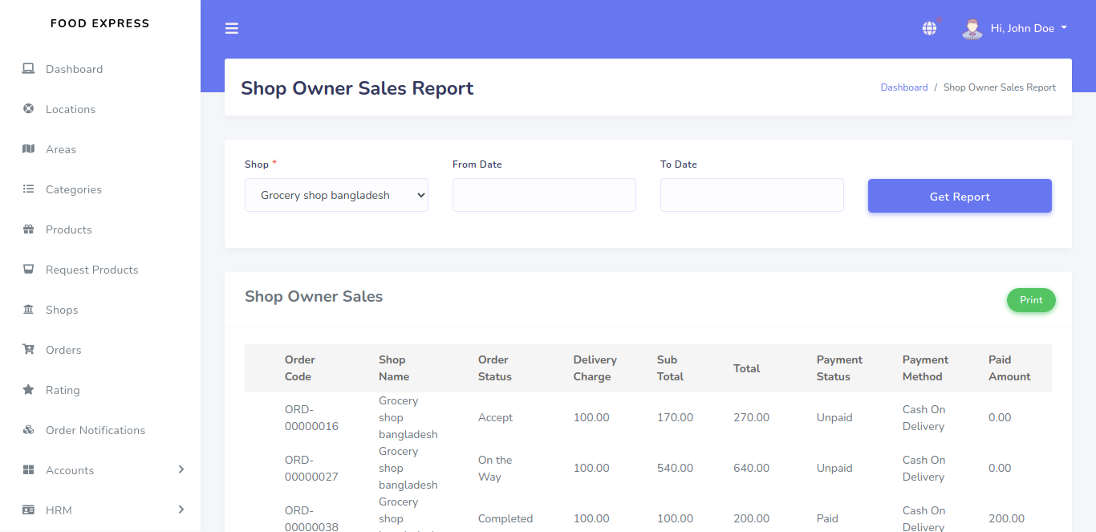
Task: Click the Order Status column header
Action: click(x=495, y=368)
